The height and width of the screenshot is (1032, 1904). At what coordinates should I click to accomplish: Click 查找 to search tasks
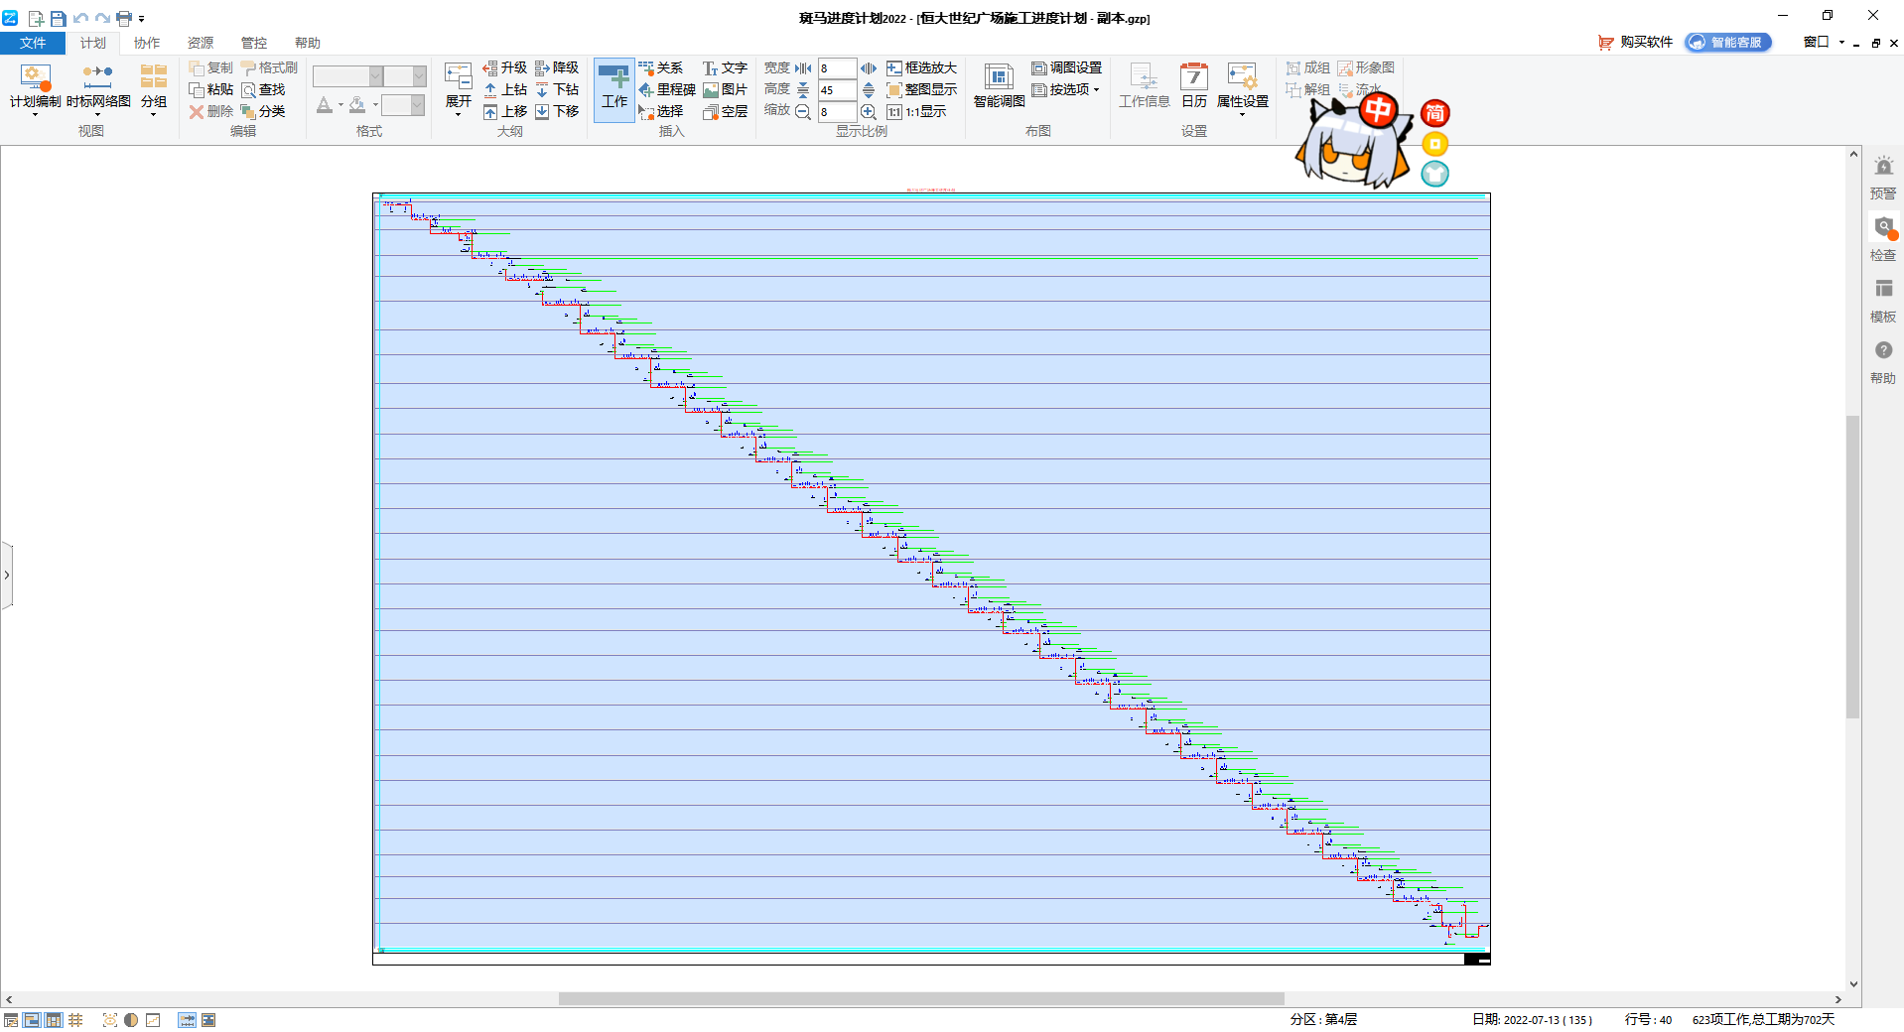[x=263, y=89]
